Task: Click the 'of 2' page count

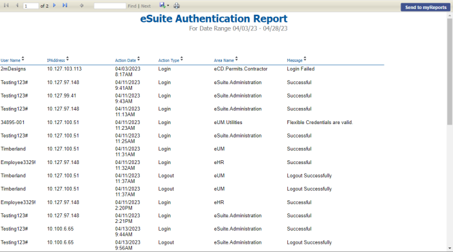Action: point(45,6)
